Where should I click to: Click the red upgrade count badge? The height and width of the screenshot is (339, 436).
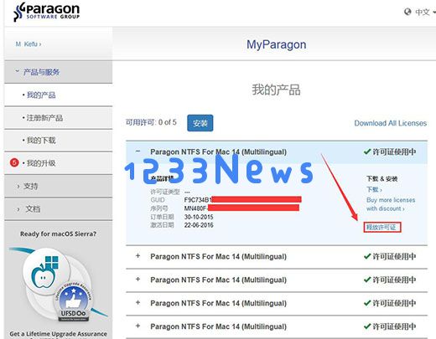click(x=14, y=162)
